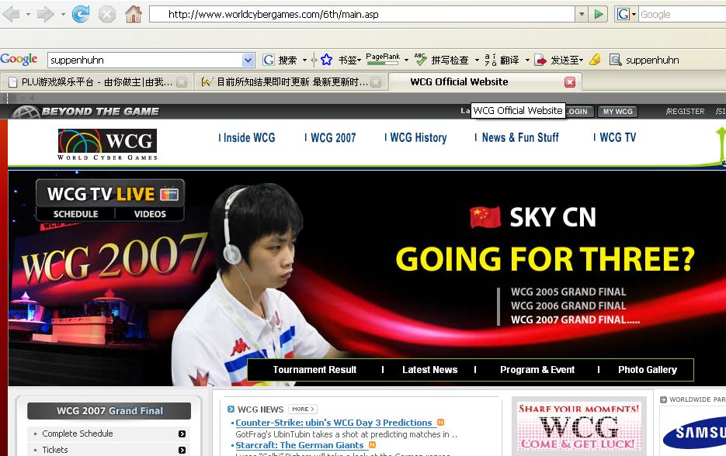Open the 搜索 button dropdown arrow
The height and width of the screenshot is (456, 726).
point(304,60)
